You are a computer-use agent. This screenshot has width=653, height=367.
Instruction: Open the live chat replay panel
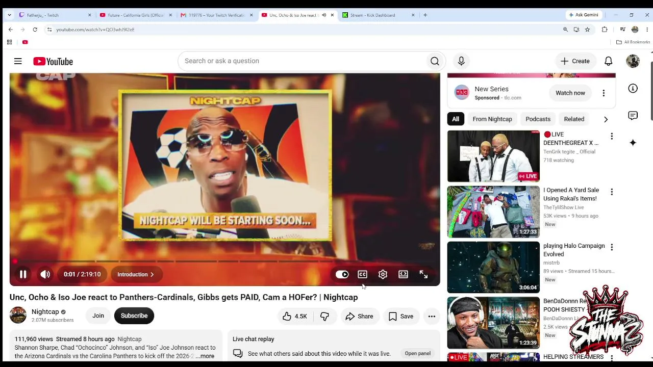pos(418,353)
